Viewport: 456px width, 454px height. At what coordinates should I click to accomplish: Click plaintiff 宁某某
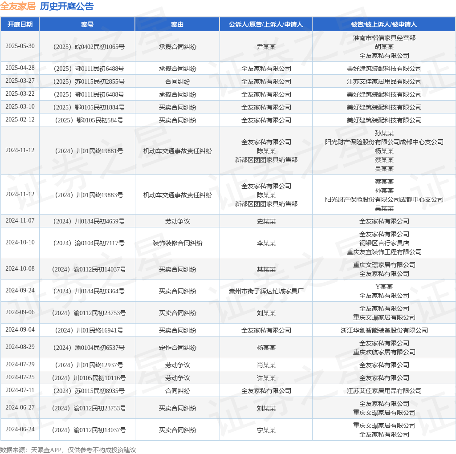[266, 430]
